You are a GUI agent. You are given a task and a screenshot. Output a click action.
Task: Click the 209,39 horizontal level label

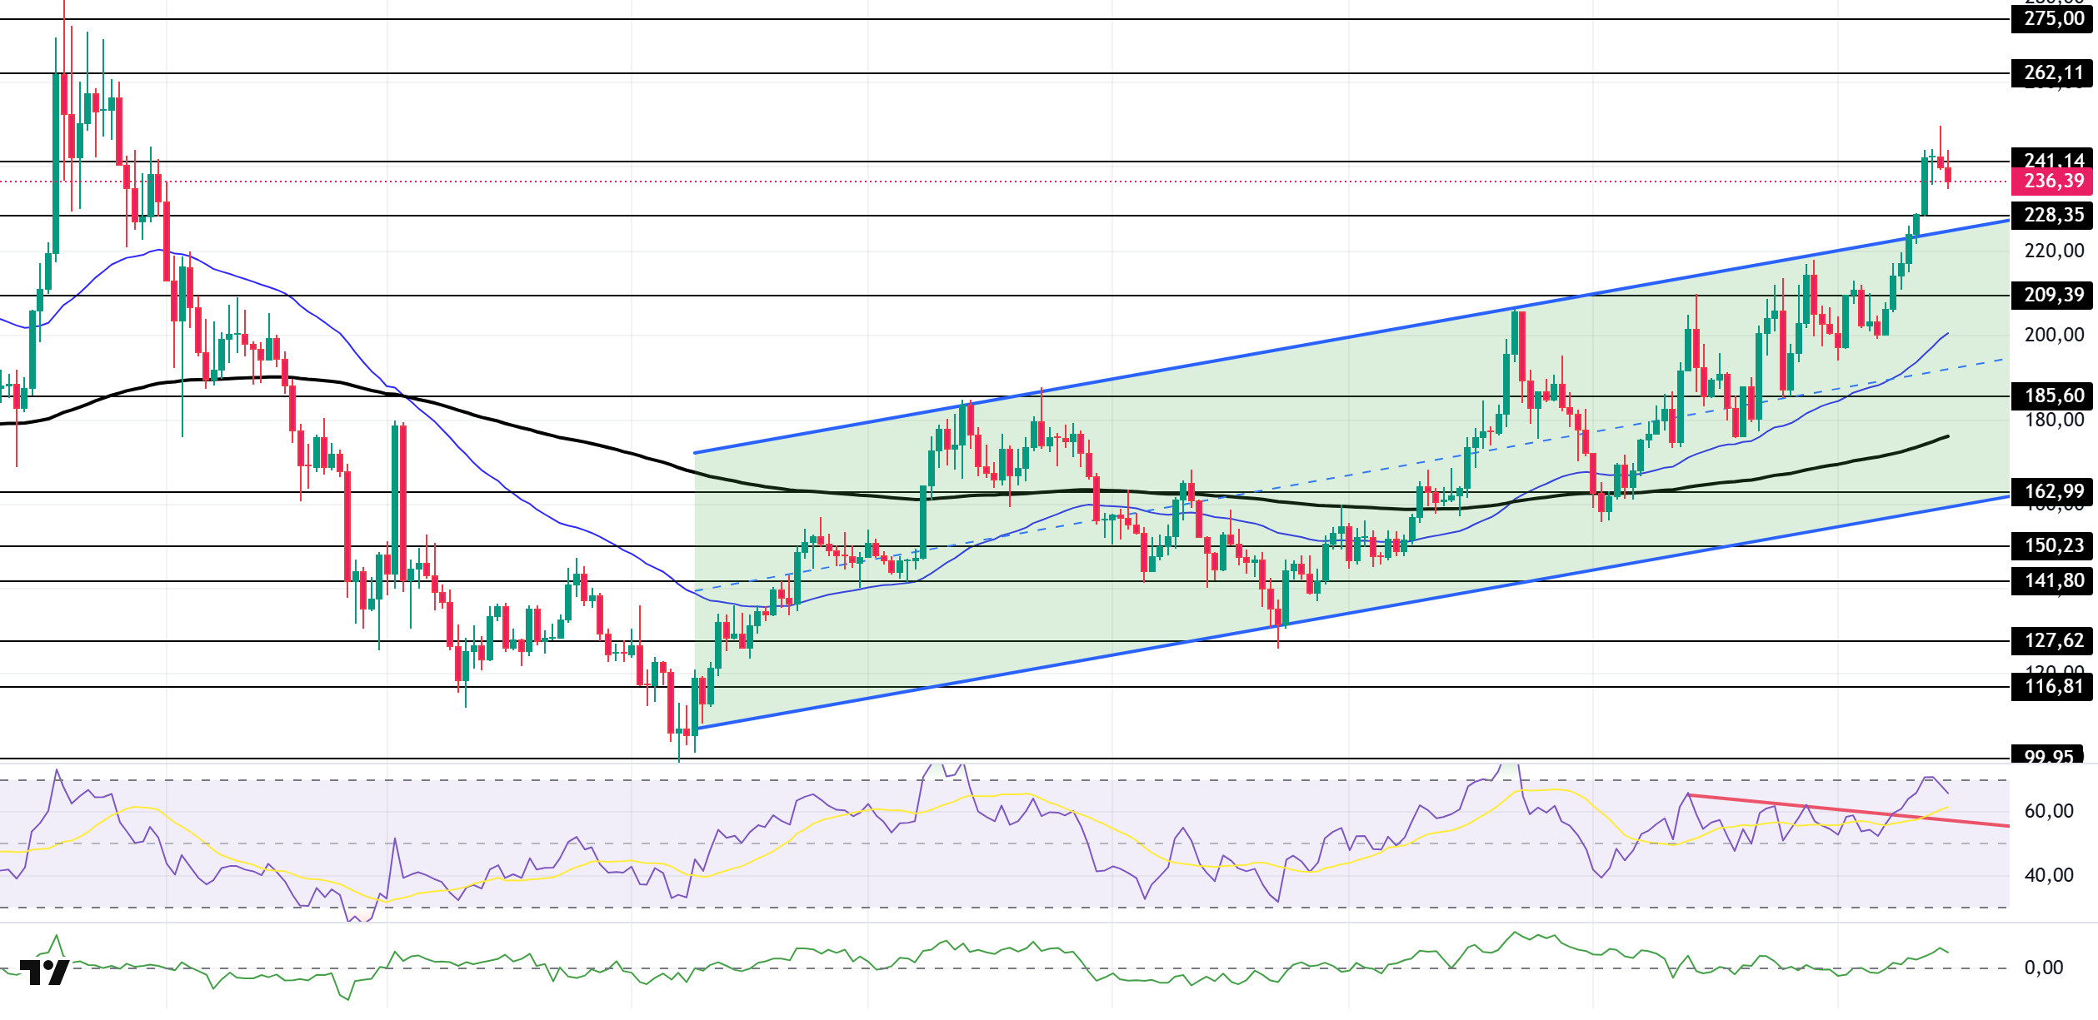(2054, 296)
